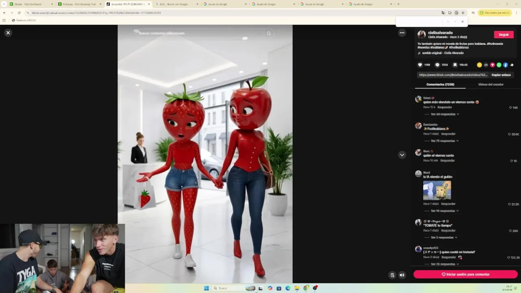521x293 pixels.
Task: Mute the video with the speaker icon
Action: click(402, 275)
